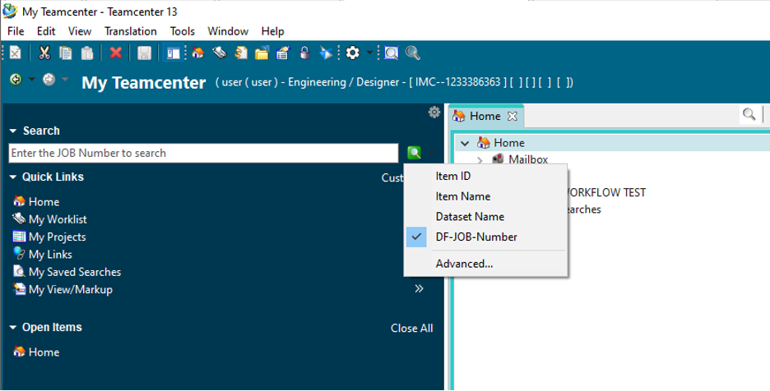Open the dropdown arrow beside the gear icon
Image resolution: width=770 pixels, height=391 pixels.
tap(369, 53)
